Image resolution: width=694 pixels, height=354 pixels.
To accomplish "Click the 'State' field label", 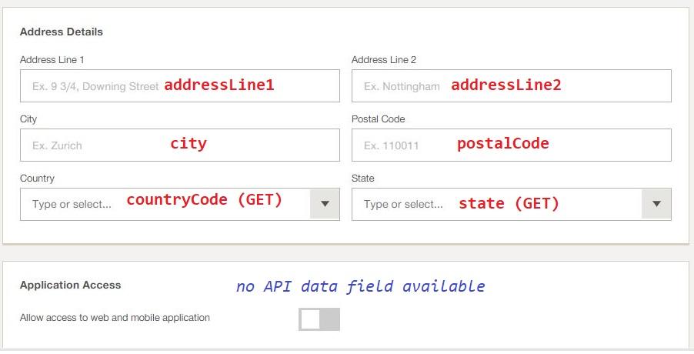I will pyautogui.click(x=363, y=179).
